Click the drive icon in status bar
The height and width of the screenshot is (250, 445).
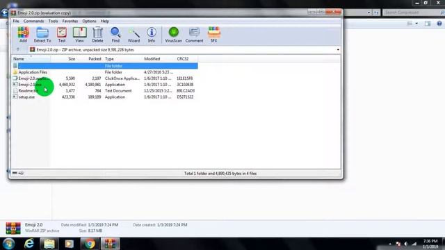pos(15,173)
